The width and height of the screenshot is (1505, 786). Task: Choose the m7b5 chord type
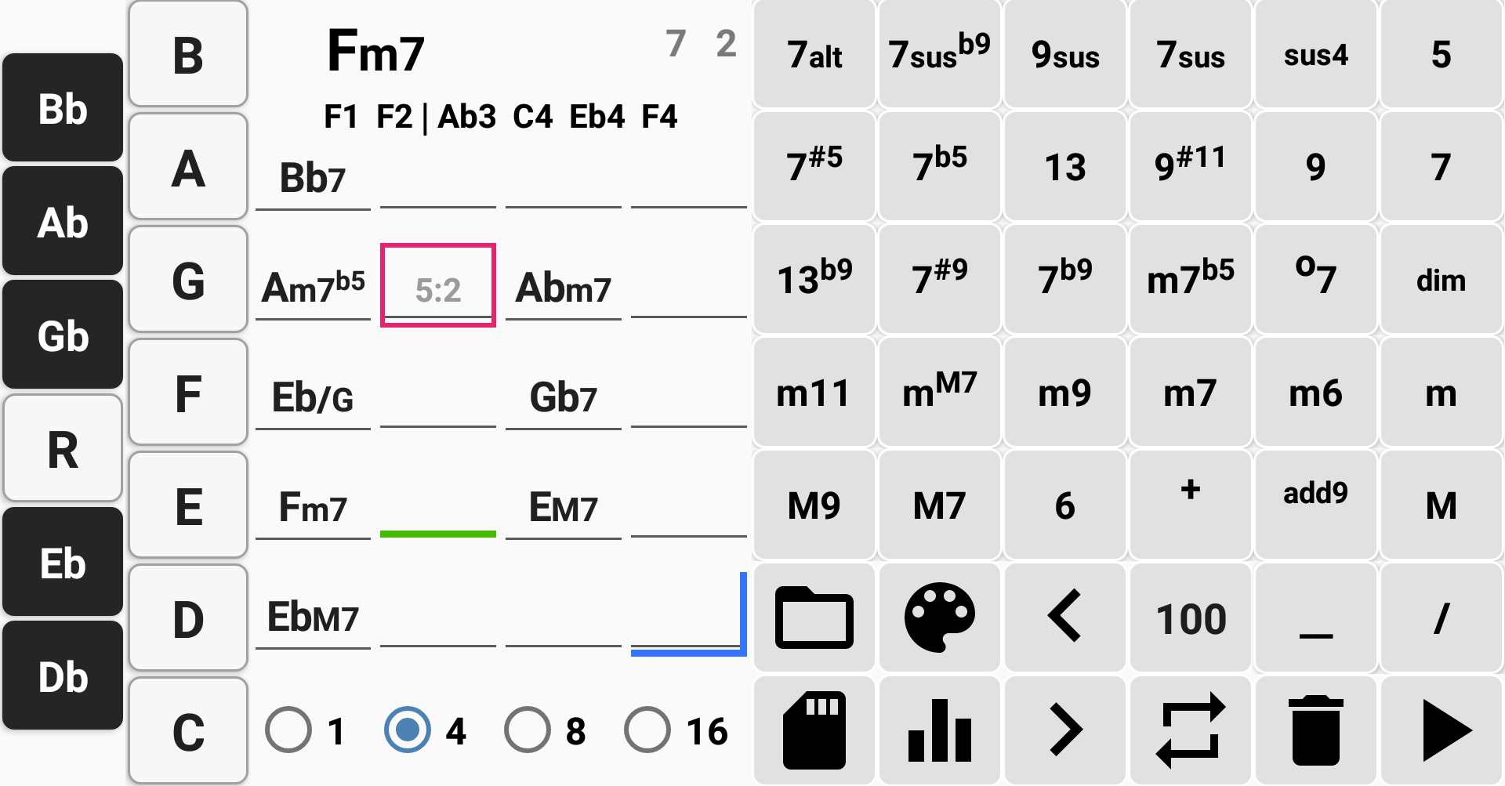tap(1190, 279)
